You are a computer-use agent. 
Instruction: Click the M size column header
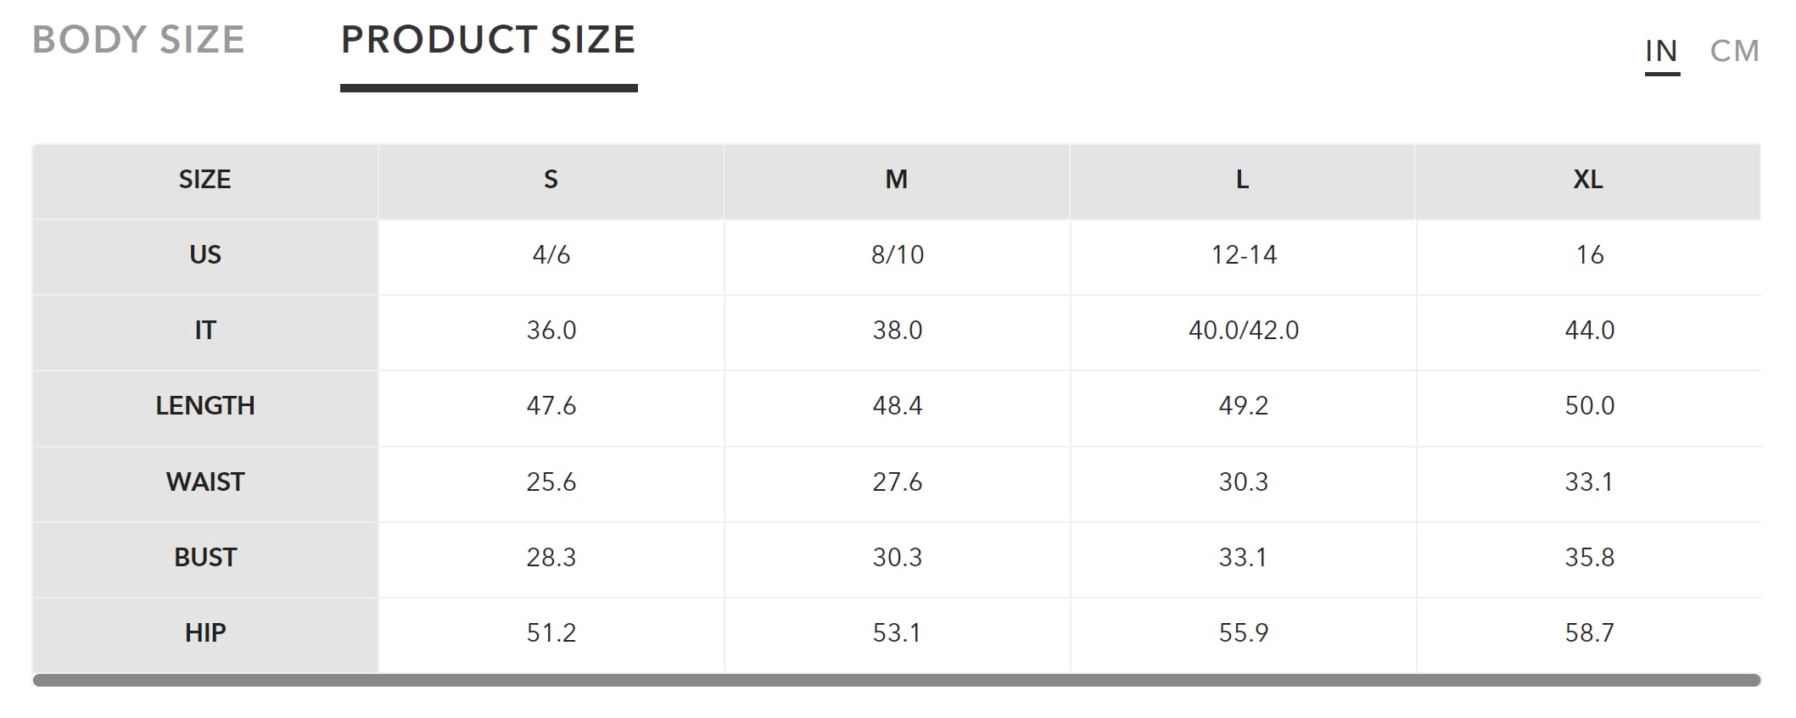[897, 181]
